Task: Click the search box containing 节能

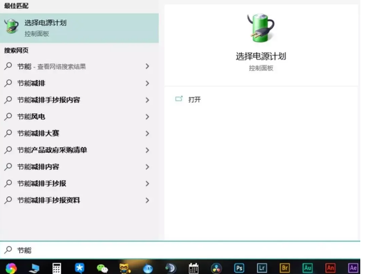Action: 180,250
